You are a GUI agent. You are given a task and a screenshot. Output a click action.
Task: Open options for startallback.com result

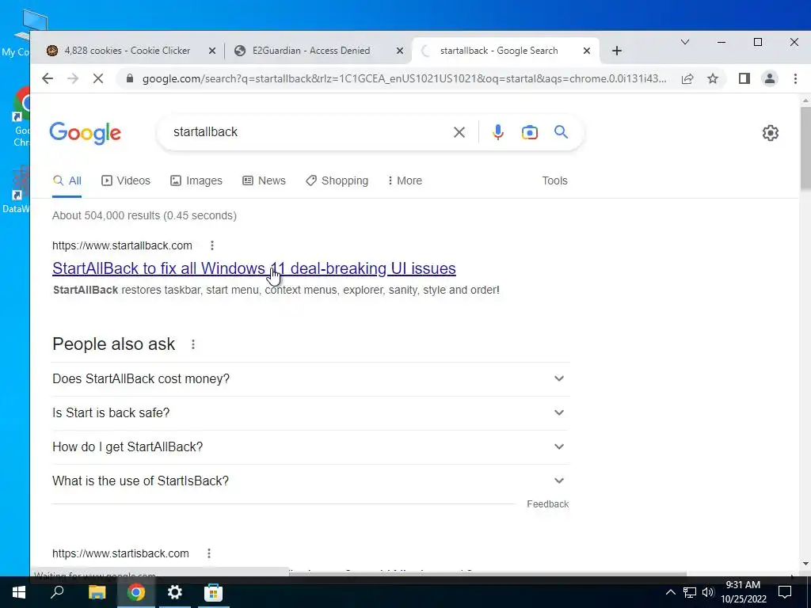[212, 245]
